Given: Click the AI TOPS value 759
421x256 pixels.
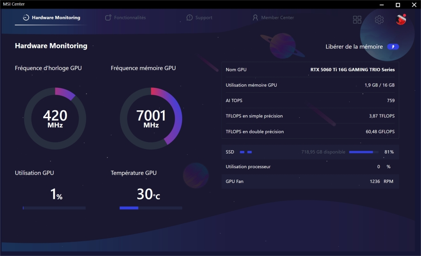Looking at the screenshot, I should 391,101.
